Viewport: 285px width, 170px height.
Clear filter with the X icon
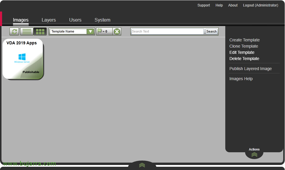click(117, 31)
